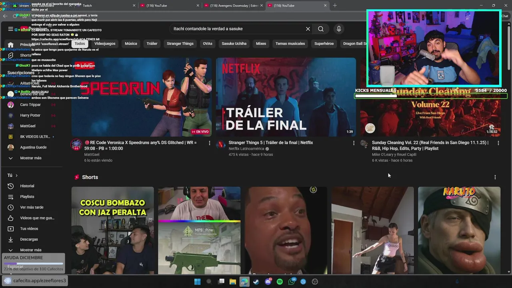Image resolution: width=512 pixels, height=288 pixels.
Task: Clear the search box with the X icon
Action: click(x=308, y=29)
